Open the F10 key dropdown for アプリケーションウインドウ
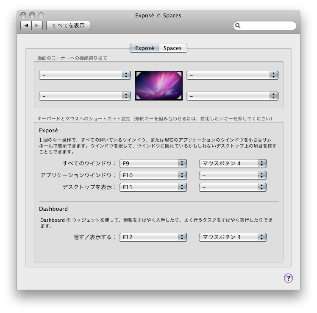Screen dimensions: 317x313 (x=153, y=175)
